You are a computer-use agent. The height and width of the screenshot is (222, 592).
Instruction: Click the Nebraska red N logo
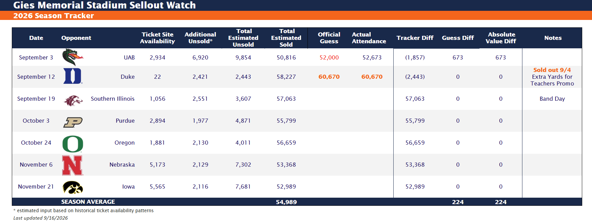click(73, 166)
